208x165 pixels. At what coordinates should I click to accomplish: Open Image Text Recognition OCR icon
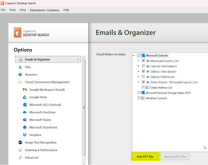20,142
